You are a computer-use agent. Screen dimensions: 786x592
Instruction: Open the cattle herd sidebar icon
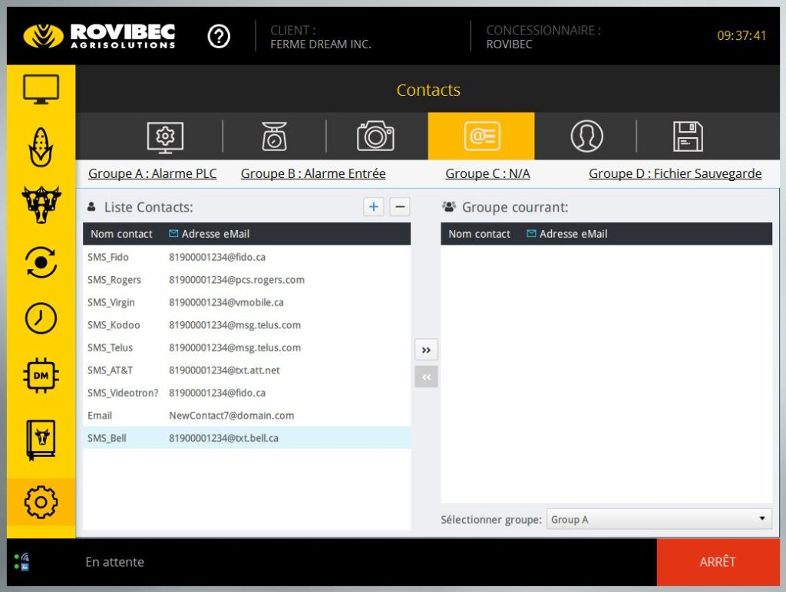click(x=41, y=204)
